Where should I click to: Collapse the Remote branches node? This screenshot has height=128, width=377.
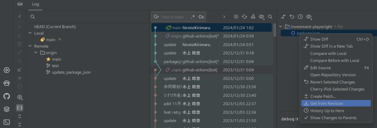pyautogui.click(x=30, y=46)
